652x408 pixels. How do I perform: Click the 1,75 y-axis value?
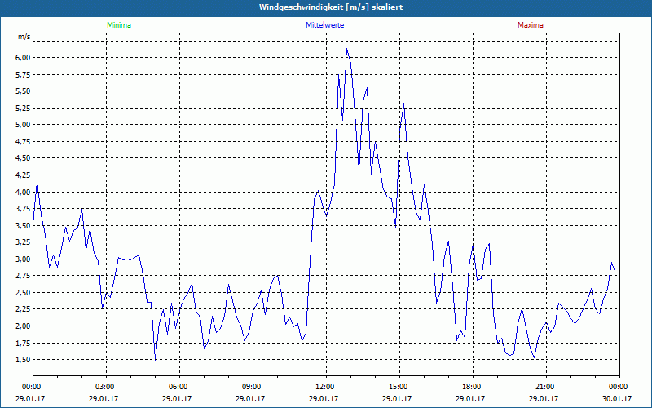click(x=24, y=343)
